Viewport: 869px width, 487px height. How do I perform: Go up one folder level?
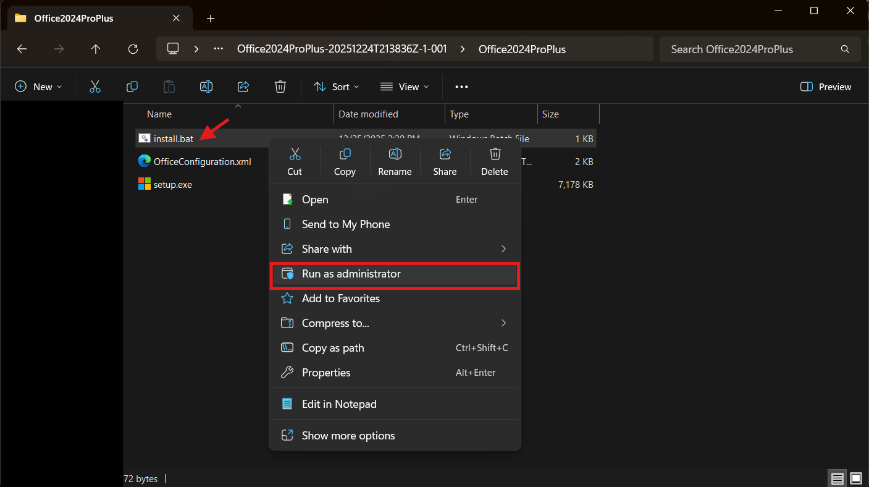(x=96, y=49)
